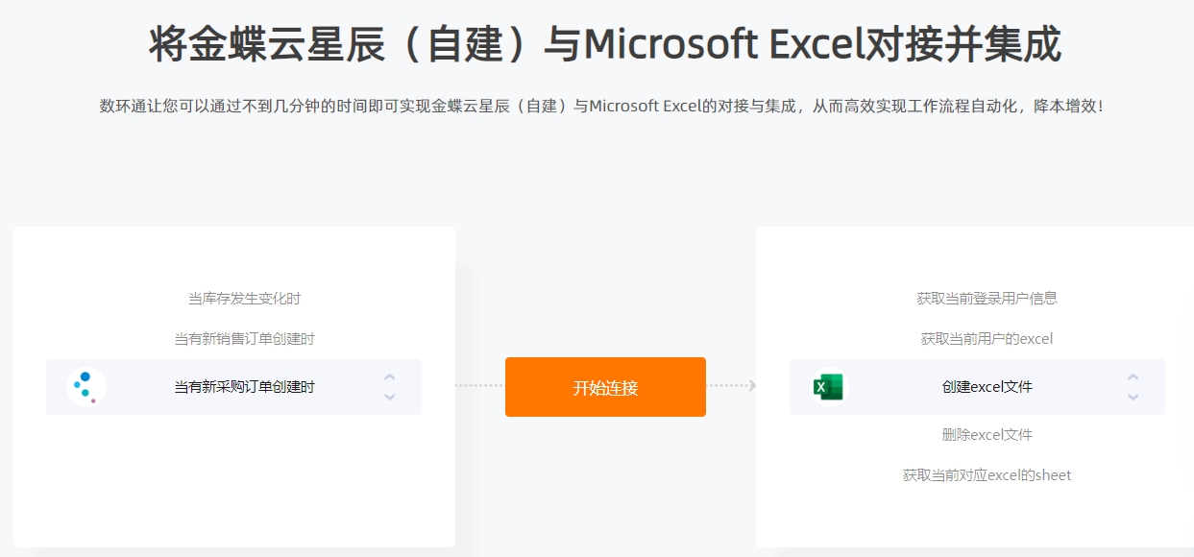
Task: Select the trigger 当库存发生变化时
Action: [244, 299]
